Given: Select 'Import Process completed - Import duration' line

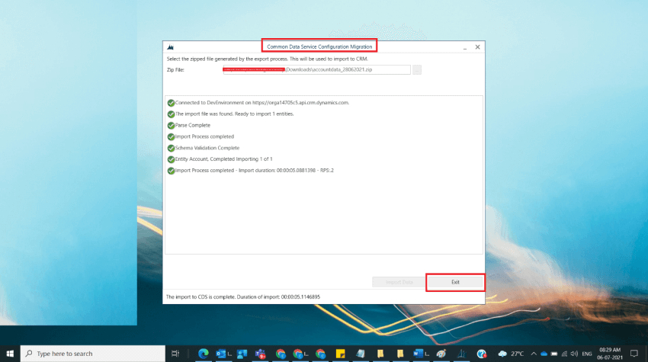Looking at the screenshot, I should tap(254, 170).
